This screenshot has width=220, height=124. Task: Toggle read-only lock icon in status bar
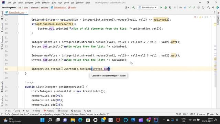(217, 114)
